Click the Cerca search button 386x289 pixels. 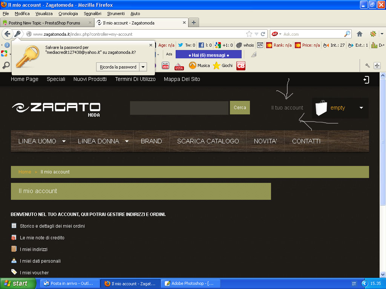click(240, 108)
